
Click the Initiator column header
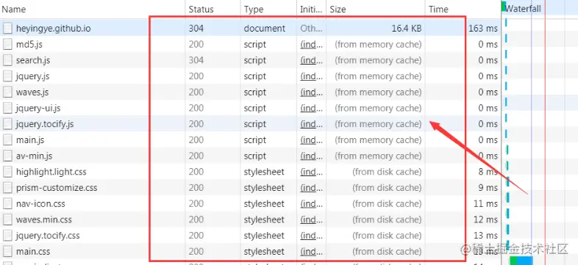click(312, 10)
